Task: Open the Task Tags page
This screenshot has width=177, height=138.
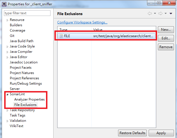Action: [x=17, y=115]
